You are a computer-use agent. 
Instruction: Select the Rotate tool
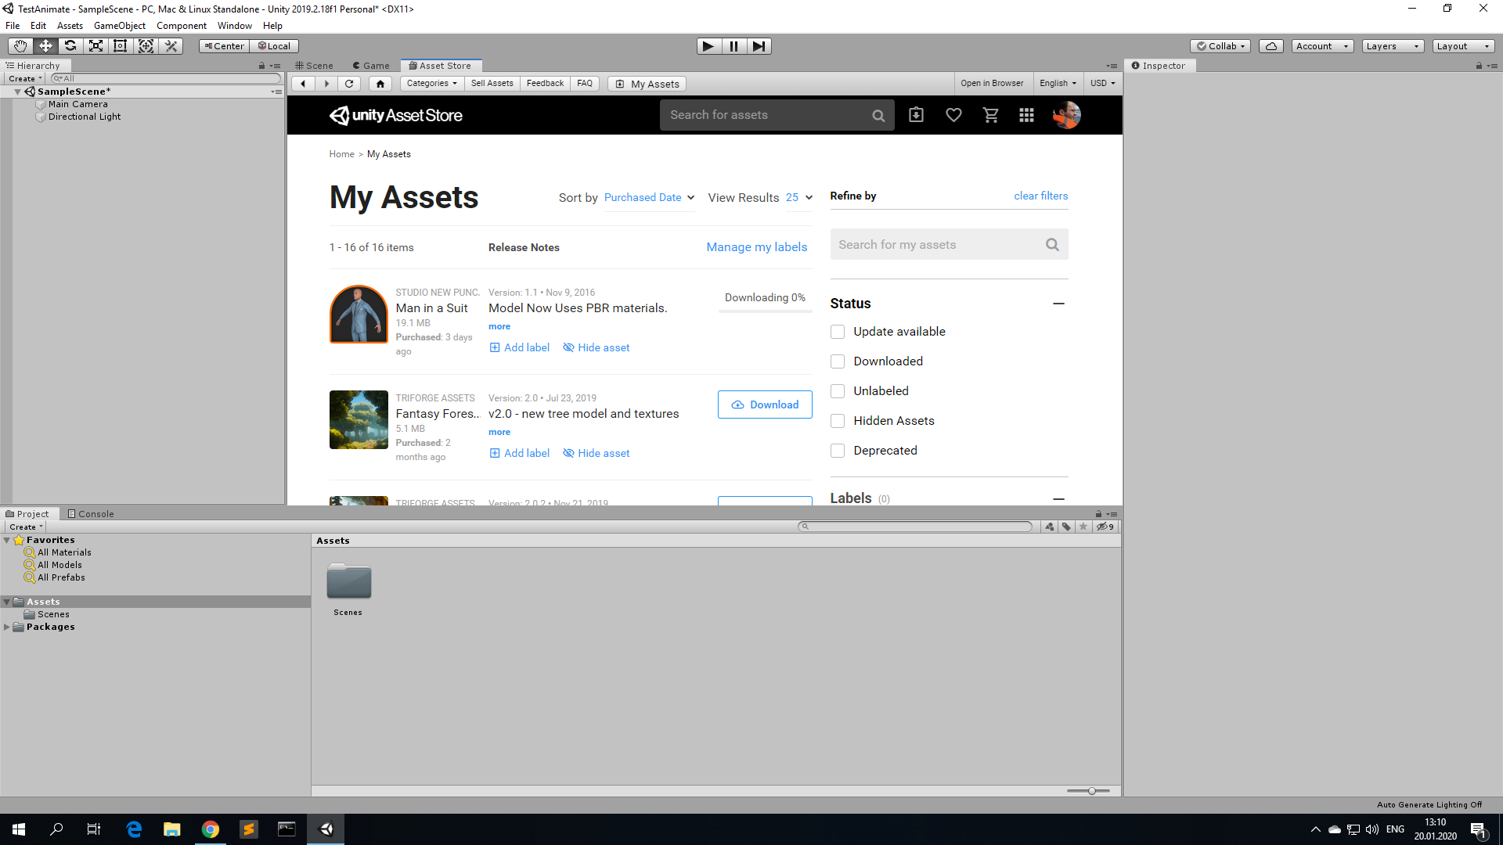click(x=70, y=46)
